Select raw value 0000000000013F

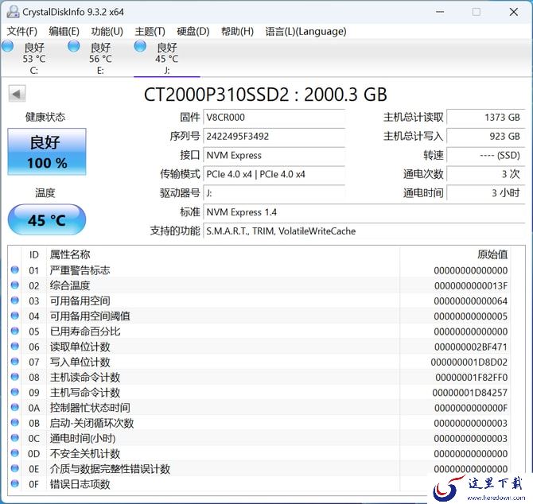coord(471,286)
